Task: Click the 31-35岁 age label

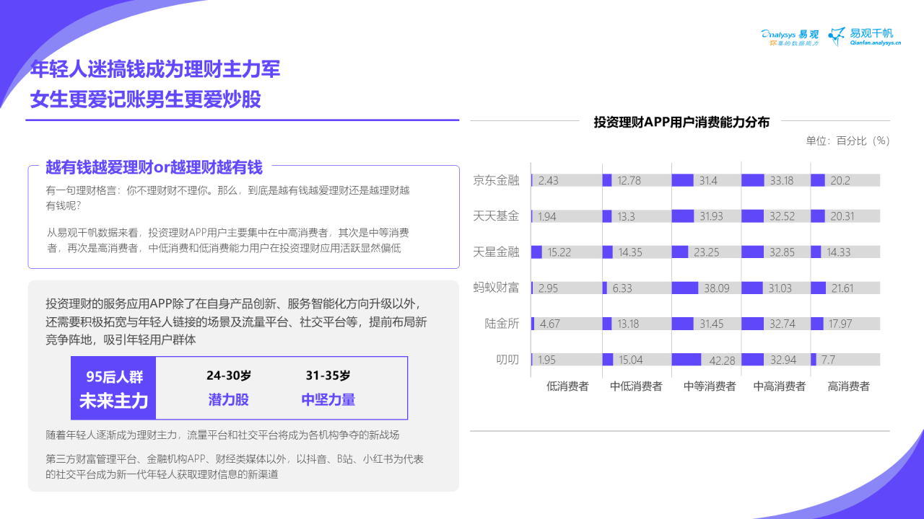Action: (x=328, y=376)
